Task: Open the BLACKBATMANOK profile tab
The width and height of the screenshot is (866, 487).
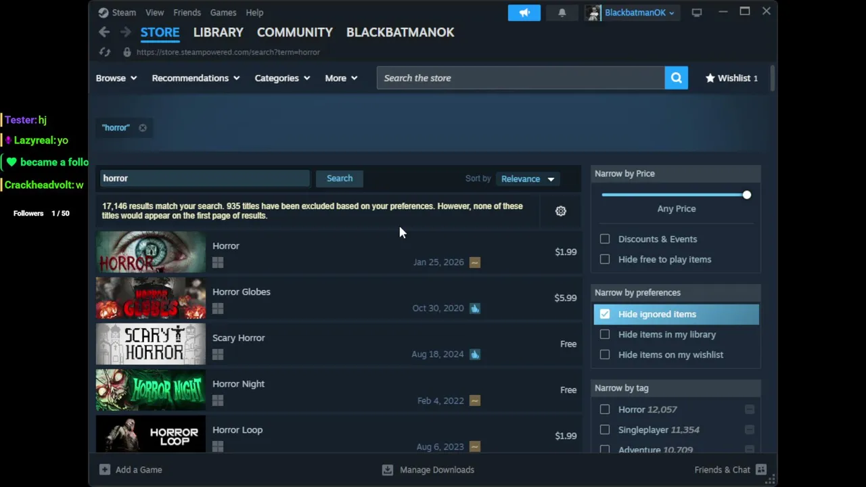Action: [400, 32]
